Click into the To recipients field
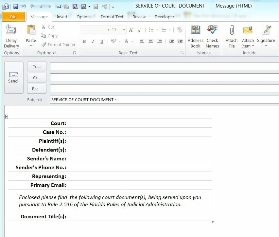Image resolution: width=279 pixels, height=237 pixels. pos(165,66)
